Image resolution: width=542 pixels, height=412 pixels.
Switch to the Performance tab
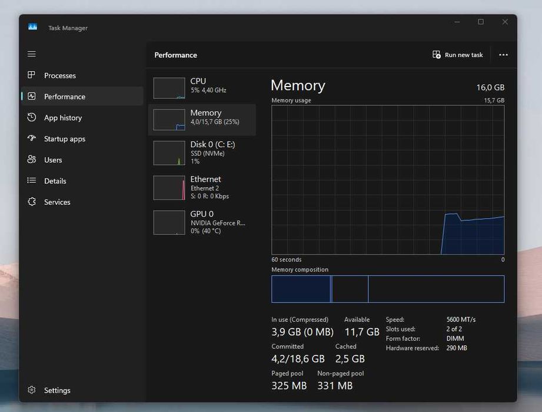[65, 97]
